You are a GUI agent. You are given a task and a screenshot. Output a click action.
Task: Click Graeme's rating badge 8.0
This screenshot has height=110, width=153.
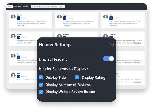(x=65, y=18)
